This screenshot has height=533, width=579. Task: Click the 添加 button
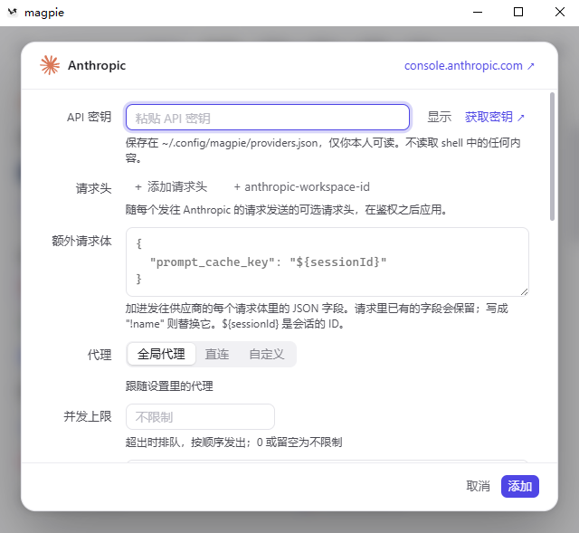[520, 486]
